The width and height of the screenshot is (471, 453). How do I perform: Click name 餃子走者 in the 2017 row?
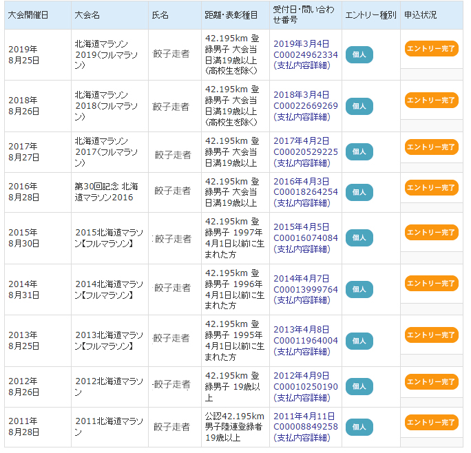[173, 155]
